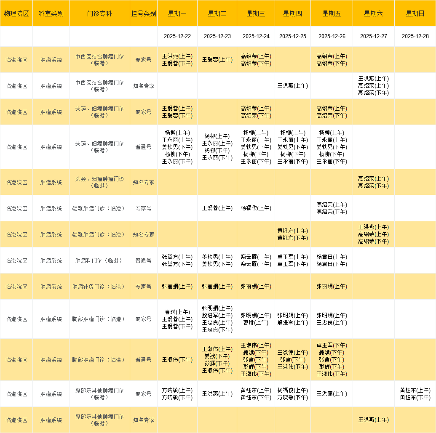The width and height of the screenshot is (436, 433).
Task: Pick 王洪燕(上午) Tuesday in 腹部 专家号 row
Action: [217, 394]
